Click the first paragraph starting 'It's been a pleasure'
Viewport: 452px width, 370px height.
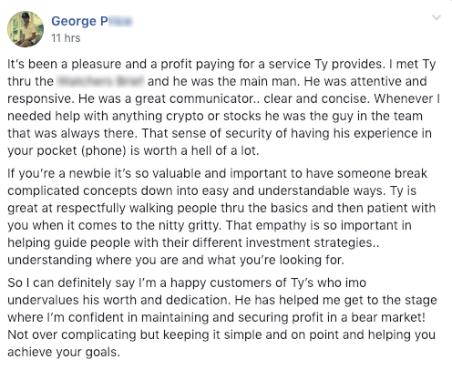(x=223, y=108)
